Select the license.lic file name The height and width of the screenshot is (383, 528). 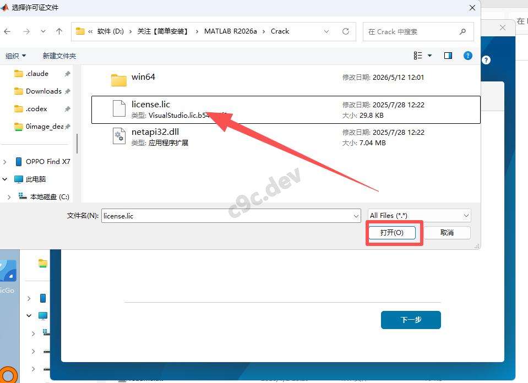151,105
